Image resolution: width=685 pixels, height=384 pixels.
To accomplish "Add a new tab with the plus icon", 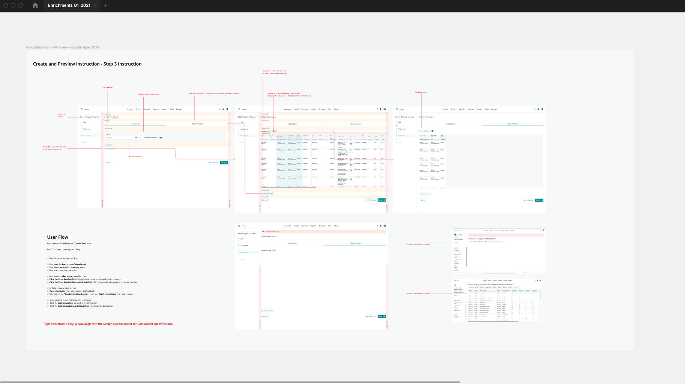I will coord(106,5).
